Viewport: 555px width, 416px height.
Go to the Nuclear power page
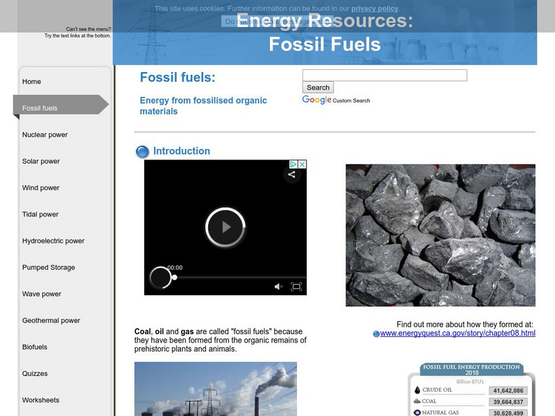click(45, 135)
